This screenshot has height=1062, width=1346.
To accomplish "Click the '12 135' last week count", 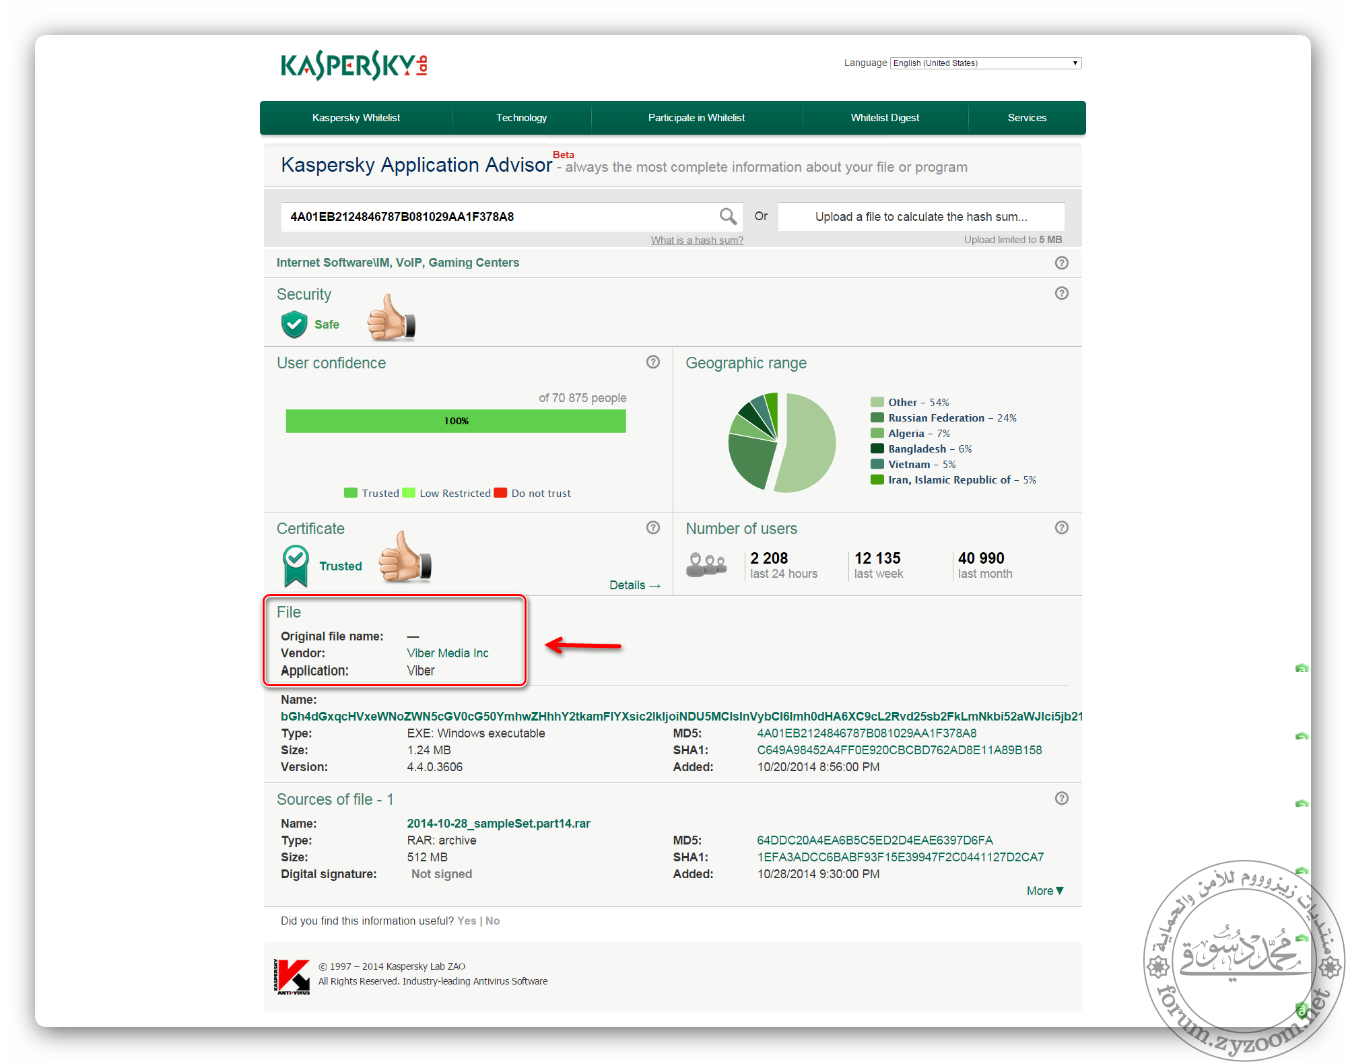I will [877, 558].
